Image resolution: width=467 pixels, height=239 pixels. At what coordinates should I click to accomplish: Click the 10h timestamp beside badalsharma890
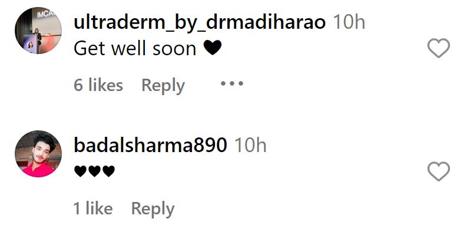(x=250, y=146)
